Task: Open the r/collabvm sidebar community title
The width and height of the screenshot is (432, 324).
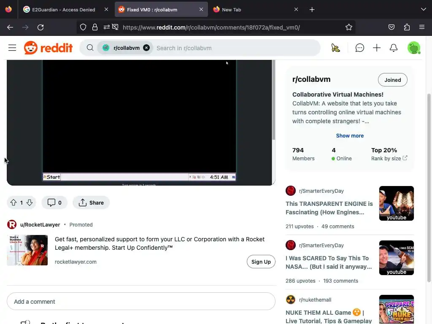Action: tap(311, 79)
